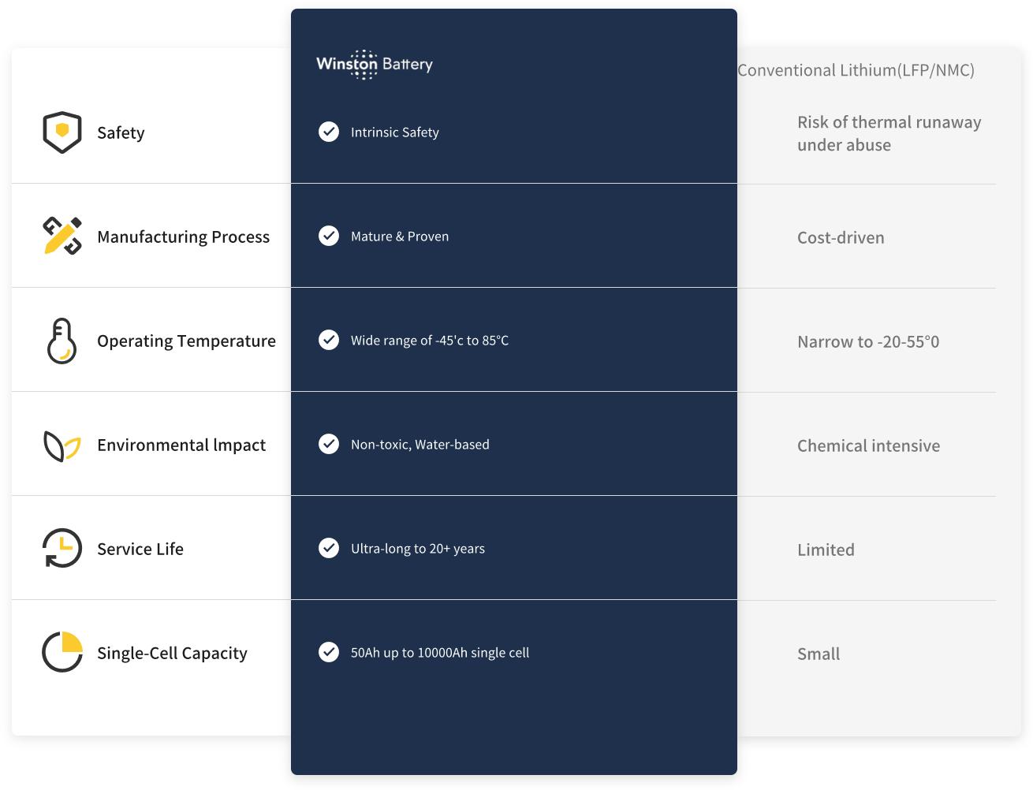Click the Risk of thermal runaway text
This screenshot has height=790, width=1033.
889,133
